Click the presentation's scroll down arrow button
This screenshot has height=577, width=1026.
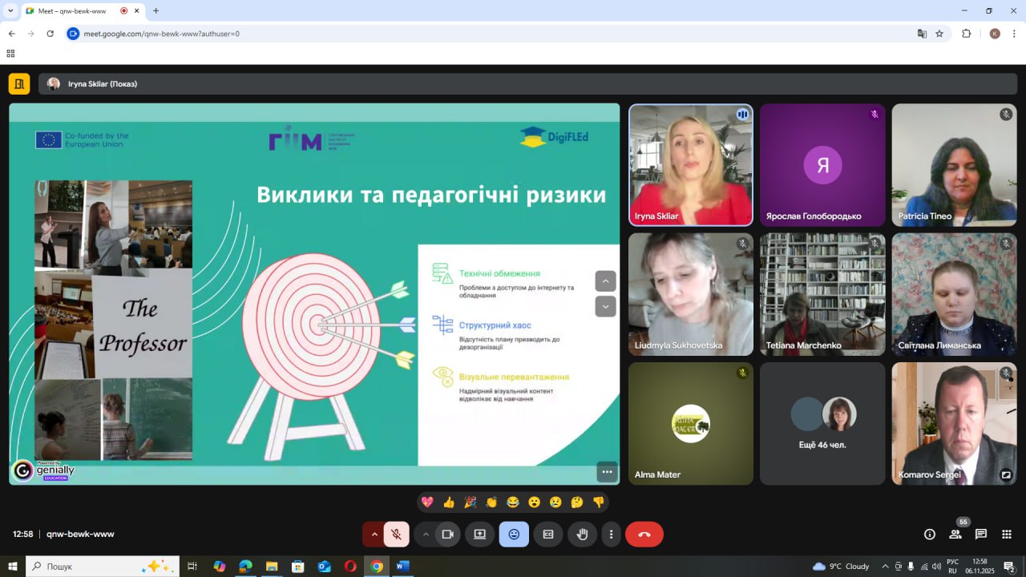coord(605,306)
